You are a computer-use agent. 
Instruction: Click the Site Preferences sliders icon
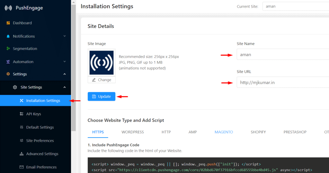coord(22,141)
